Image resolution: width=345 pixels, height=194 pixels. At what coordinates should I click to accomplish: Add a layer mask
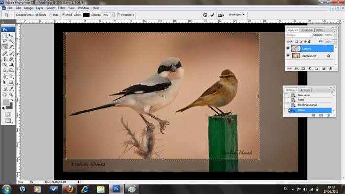point(303,69)
